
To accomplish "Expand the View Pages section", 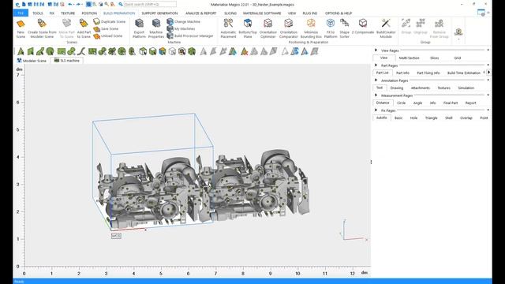I will coord(376,50).
